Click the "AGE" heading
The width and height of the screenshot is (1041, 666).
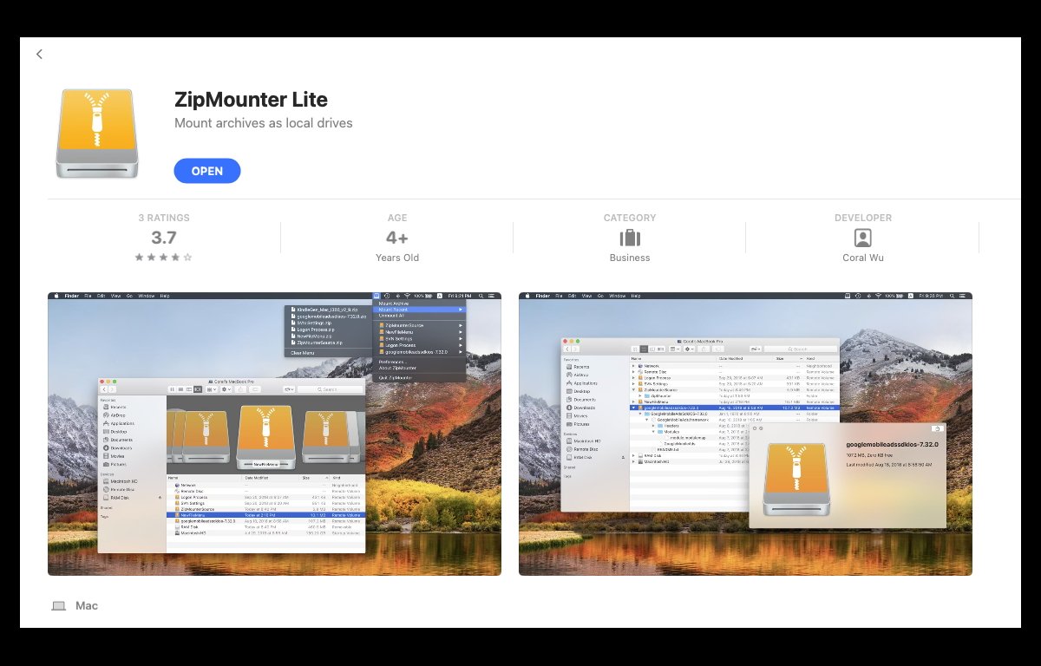coord(397,218)
